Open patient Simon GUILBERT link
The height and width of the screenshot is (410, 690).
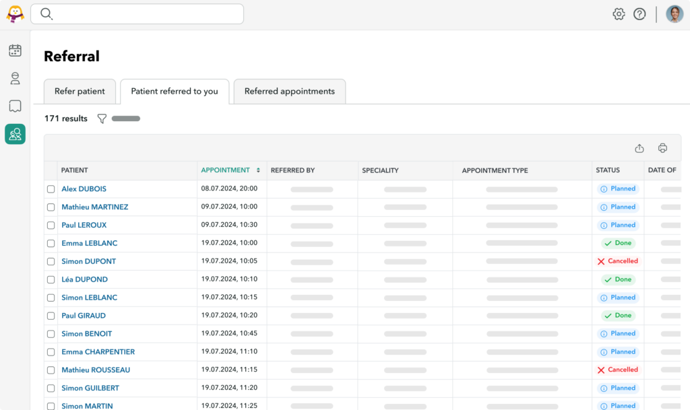[90, 388]
